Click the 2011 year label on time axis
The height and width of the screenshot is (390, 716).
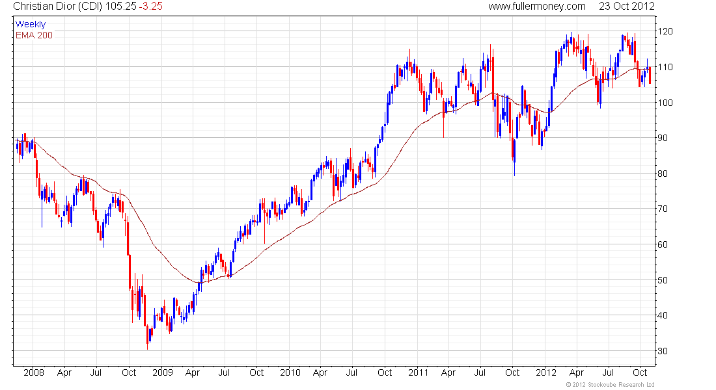pos(419,372)
